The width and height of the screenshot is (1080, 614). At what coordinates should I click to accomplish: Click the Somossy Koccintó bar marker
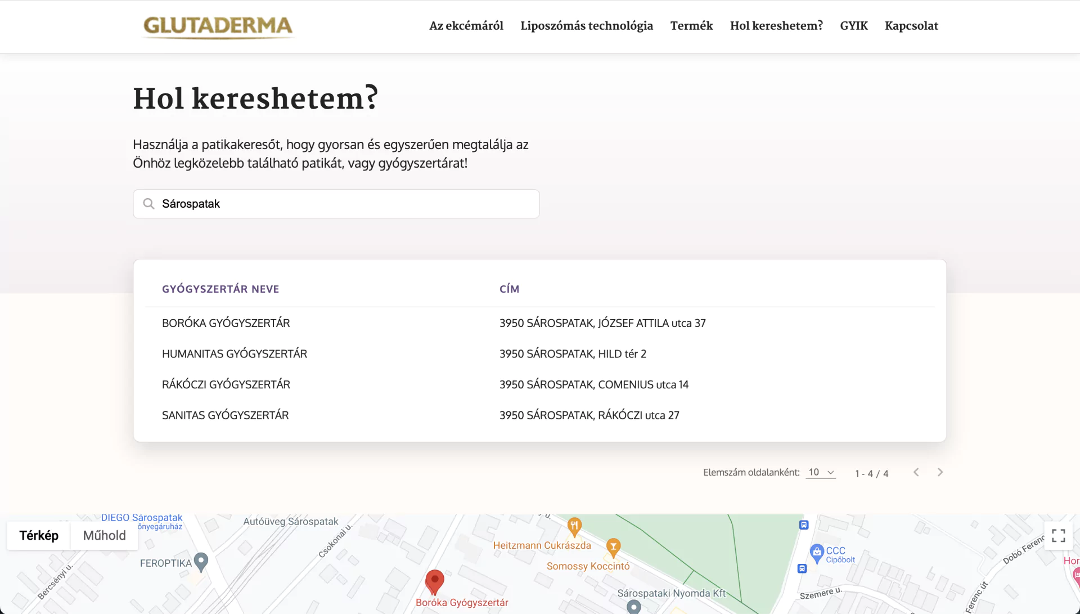tap(613, 546)
